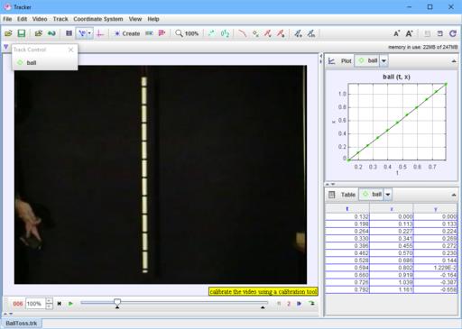Click the Open file folder icon
This screenshot has height=329, width=462.
tap(8, 33)
